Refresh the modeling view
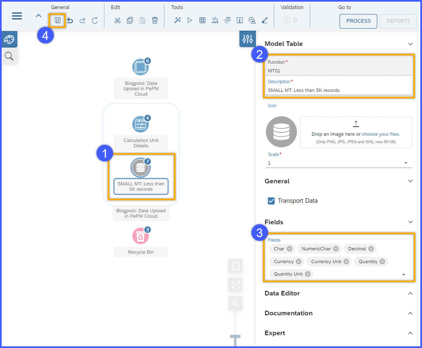Viewport: 422px width, 348px height. [95, 20]
